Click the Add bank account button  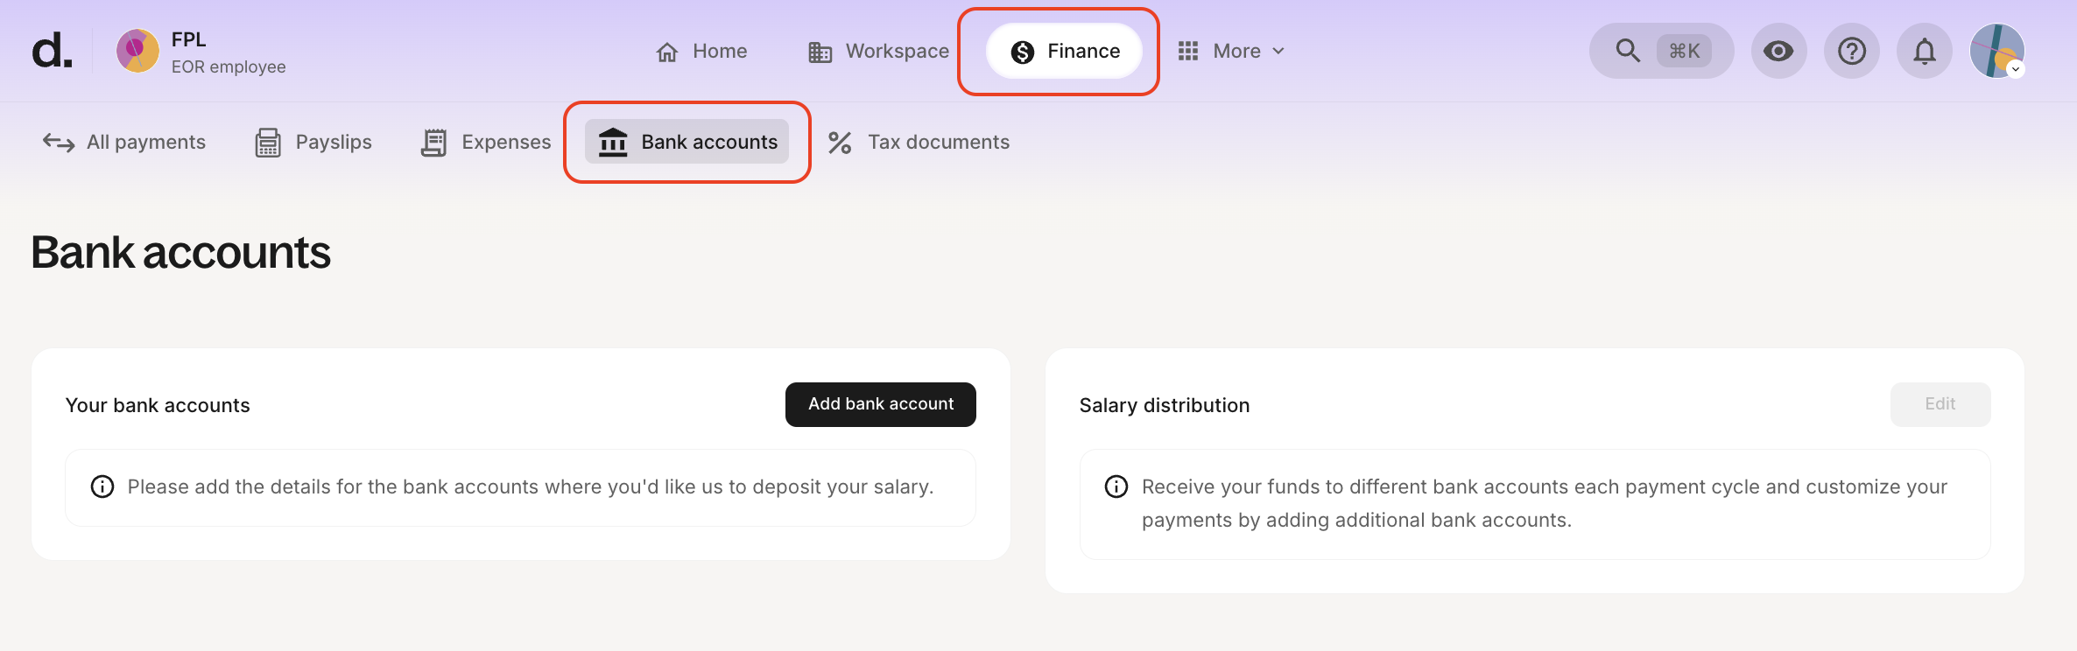pos(880,404)
